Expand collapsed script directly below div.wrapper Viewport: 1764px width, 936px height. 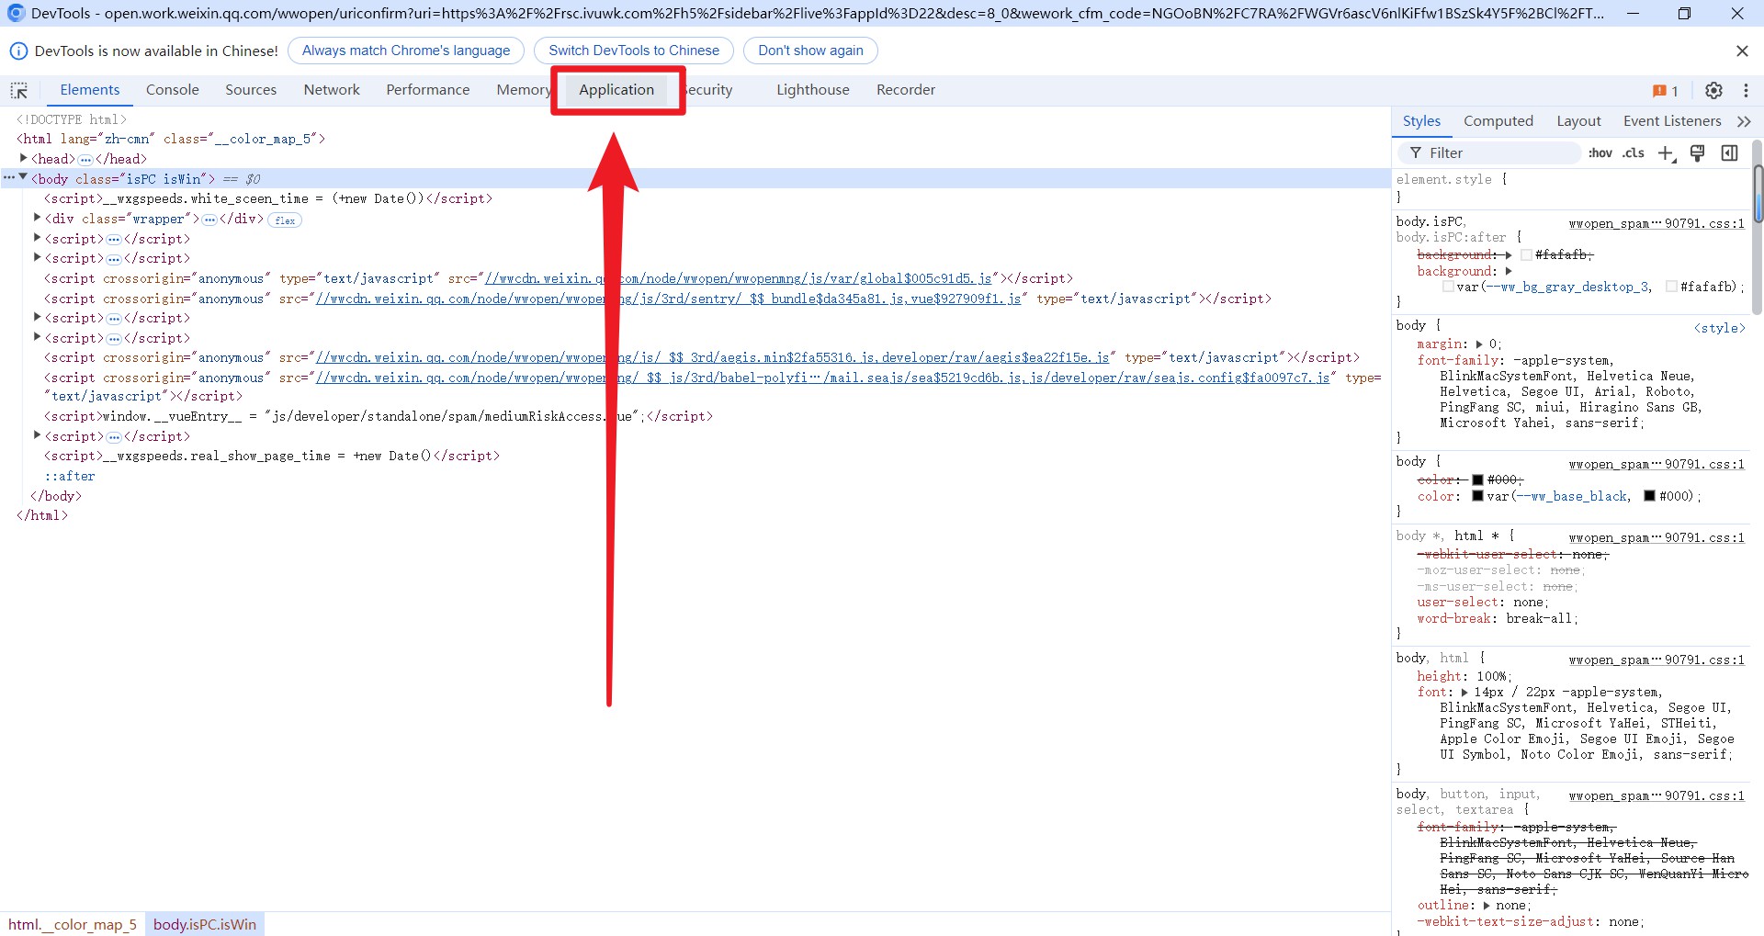tap(38, 238)
